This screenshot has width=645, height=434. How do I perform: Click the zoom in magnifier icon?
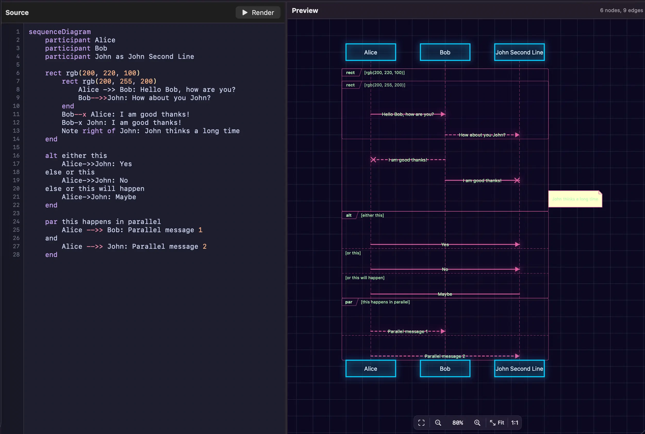pos(477,423)
